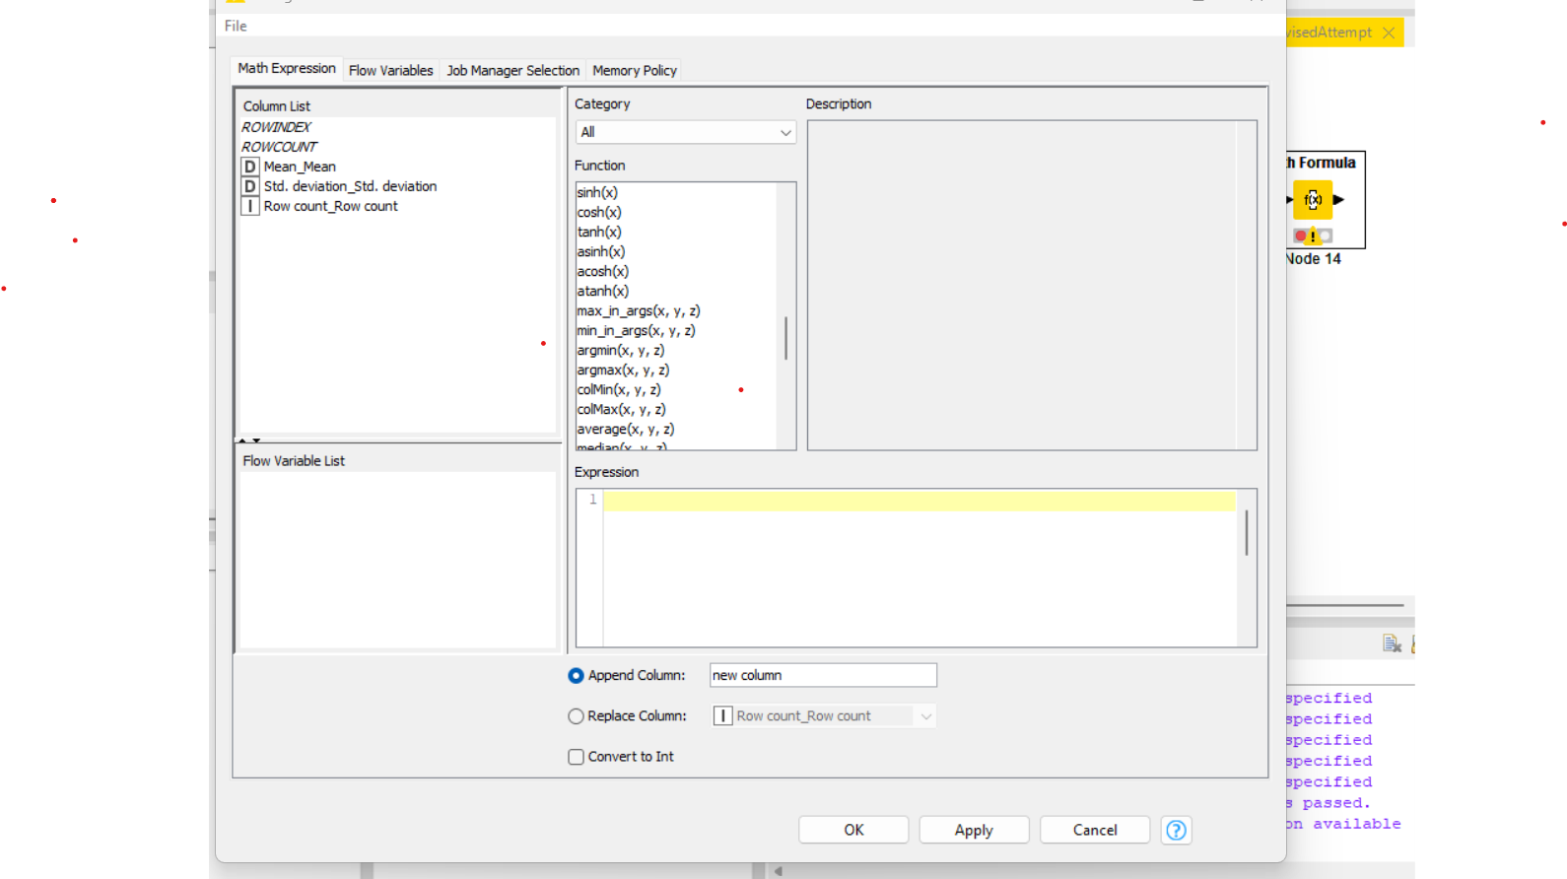Click the node's yellow warning icon
This screenshot has width=1567, height=879.
click(1313, 236)
